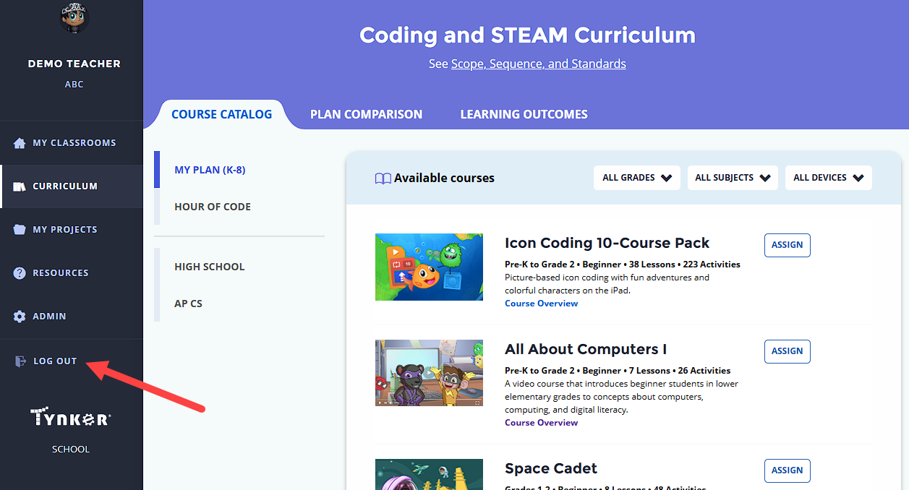Click the Demo Teacher name in sidebar
The image size is (909, 490).
tap(74, 64)
